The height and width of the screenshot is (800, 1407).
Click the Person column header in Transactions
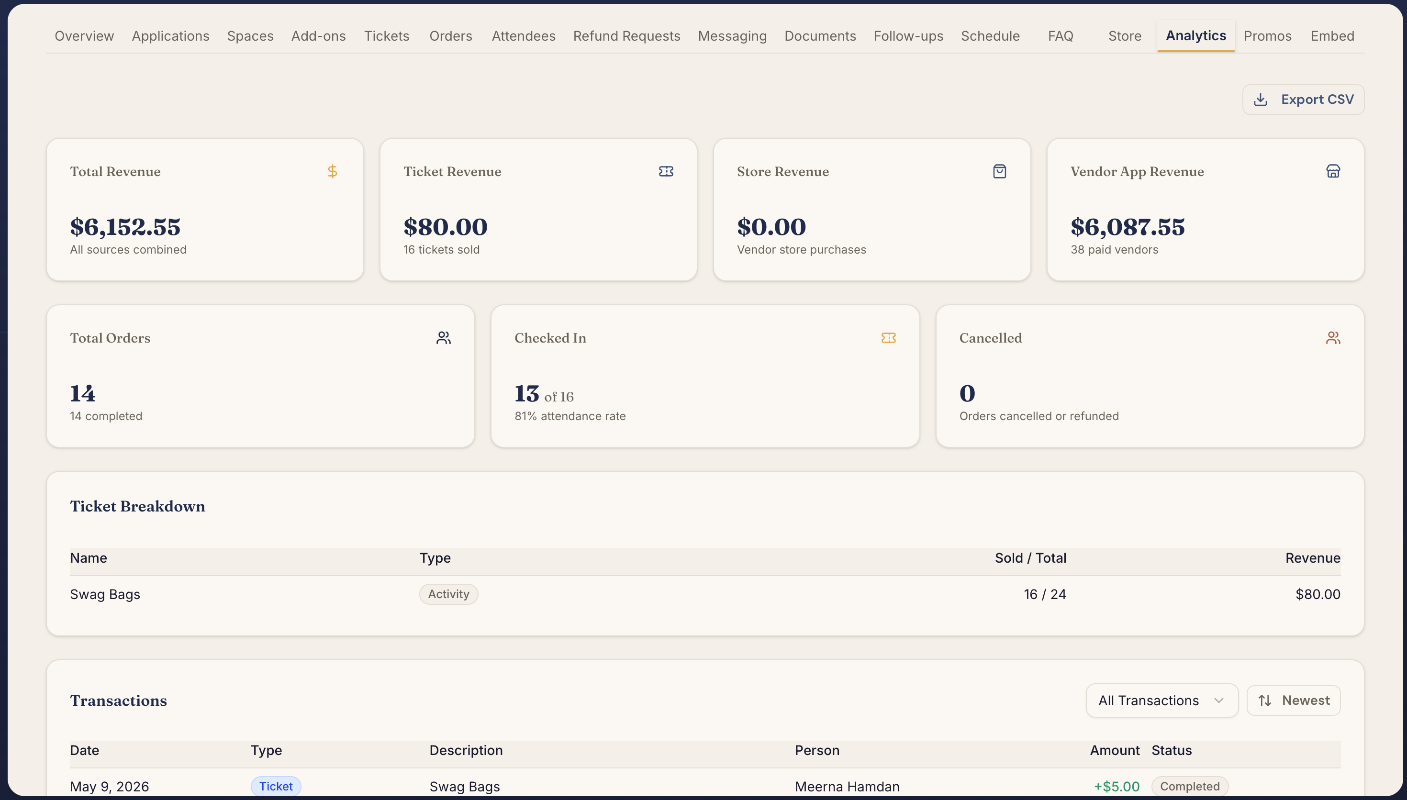(x=817, y=751)
